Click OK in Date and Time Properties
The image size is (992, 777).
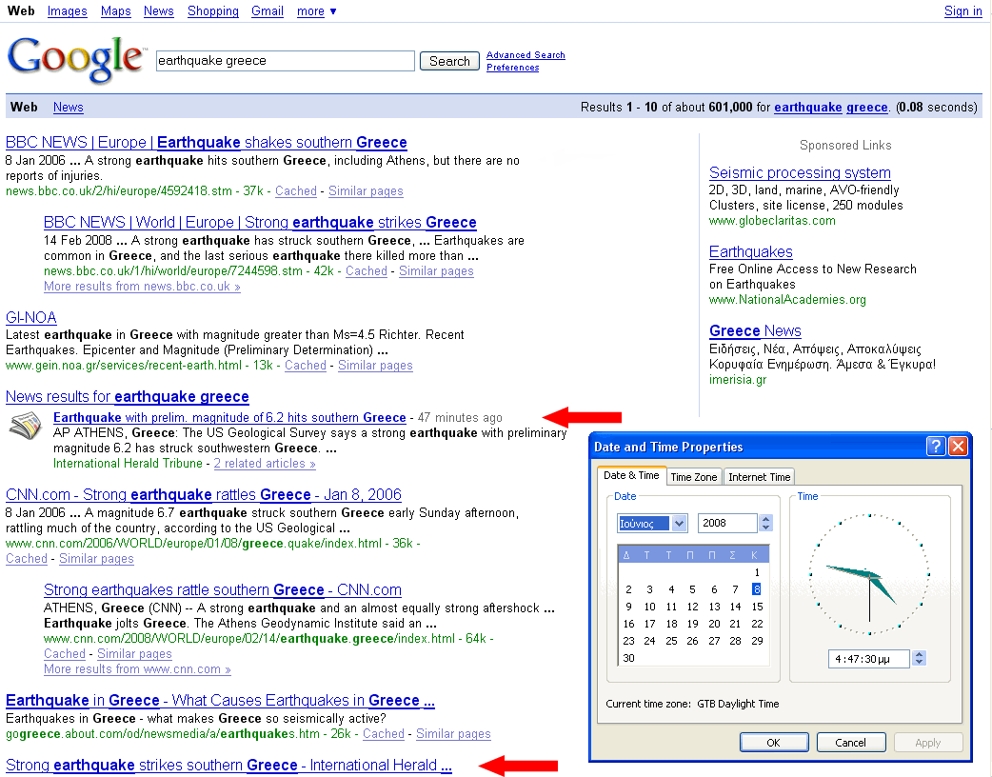(x=774, y=742)
